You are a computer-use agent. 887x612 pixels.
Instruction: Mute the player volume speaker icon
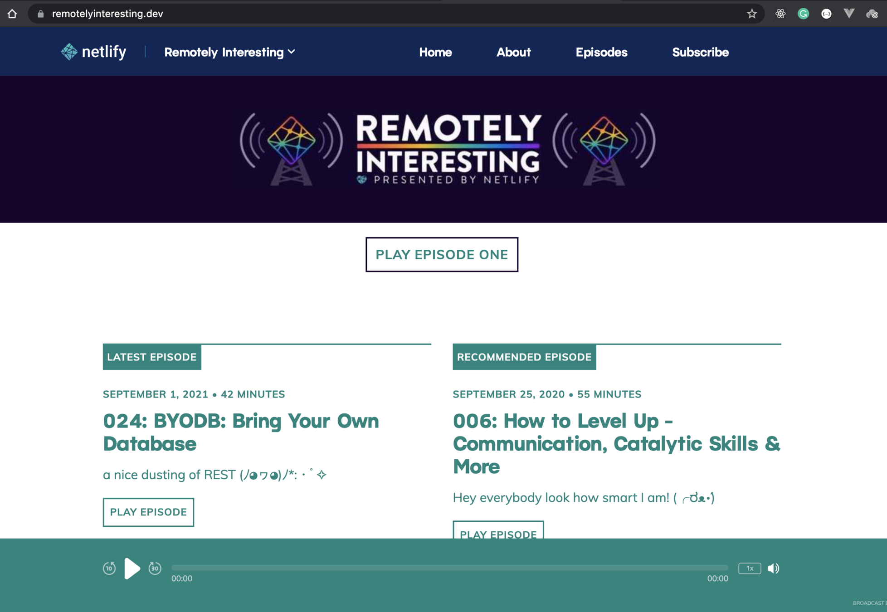click(773, 568)
